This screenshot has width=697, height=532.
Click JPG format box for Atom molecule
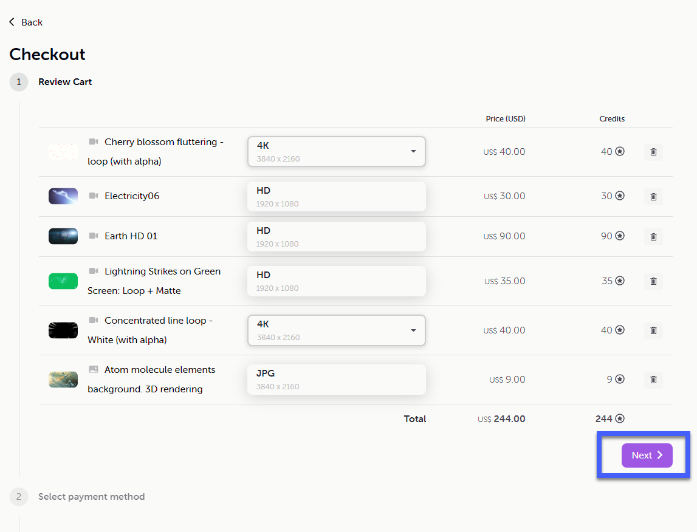tap(337, 379)
